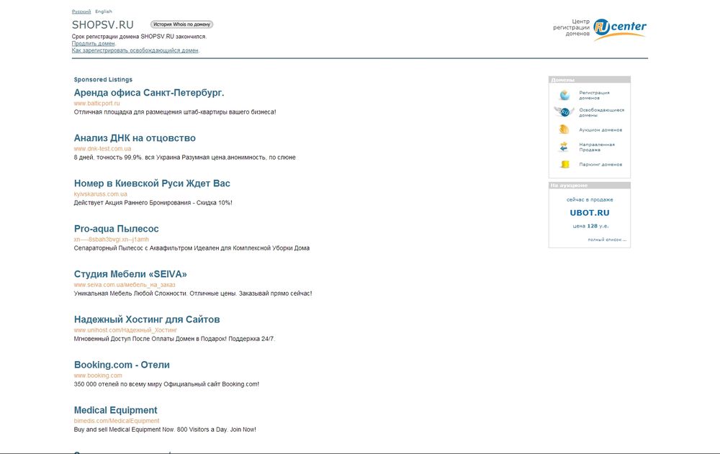Click the сейчас в продаже text
The height and width of the screenshot is (454, 720).
(590, 200)
